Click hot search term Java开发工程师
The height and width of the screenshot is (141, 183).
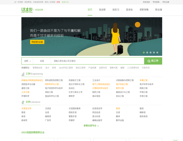pos(66,68)
